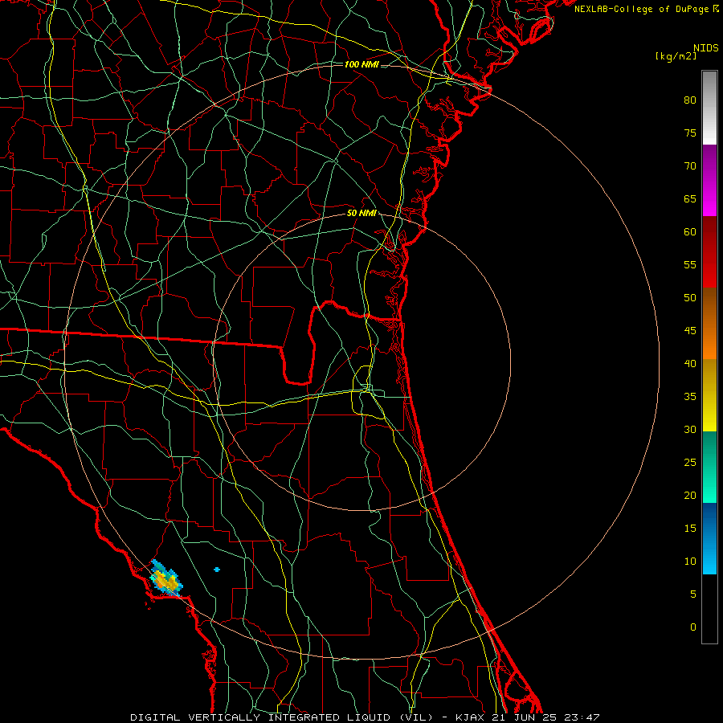This screenshot has width=723, height=723.
Task: Pick the yellow segment of color scale
Action: [709, 395]
